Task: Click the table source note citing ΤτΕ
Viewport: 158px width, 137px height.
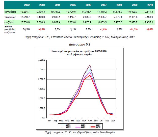Action: [x=80, y=37]
